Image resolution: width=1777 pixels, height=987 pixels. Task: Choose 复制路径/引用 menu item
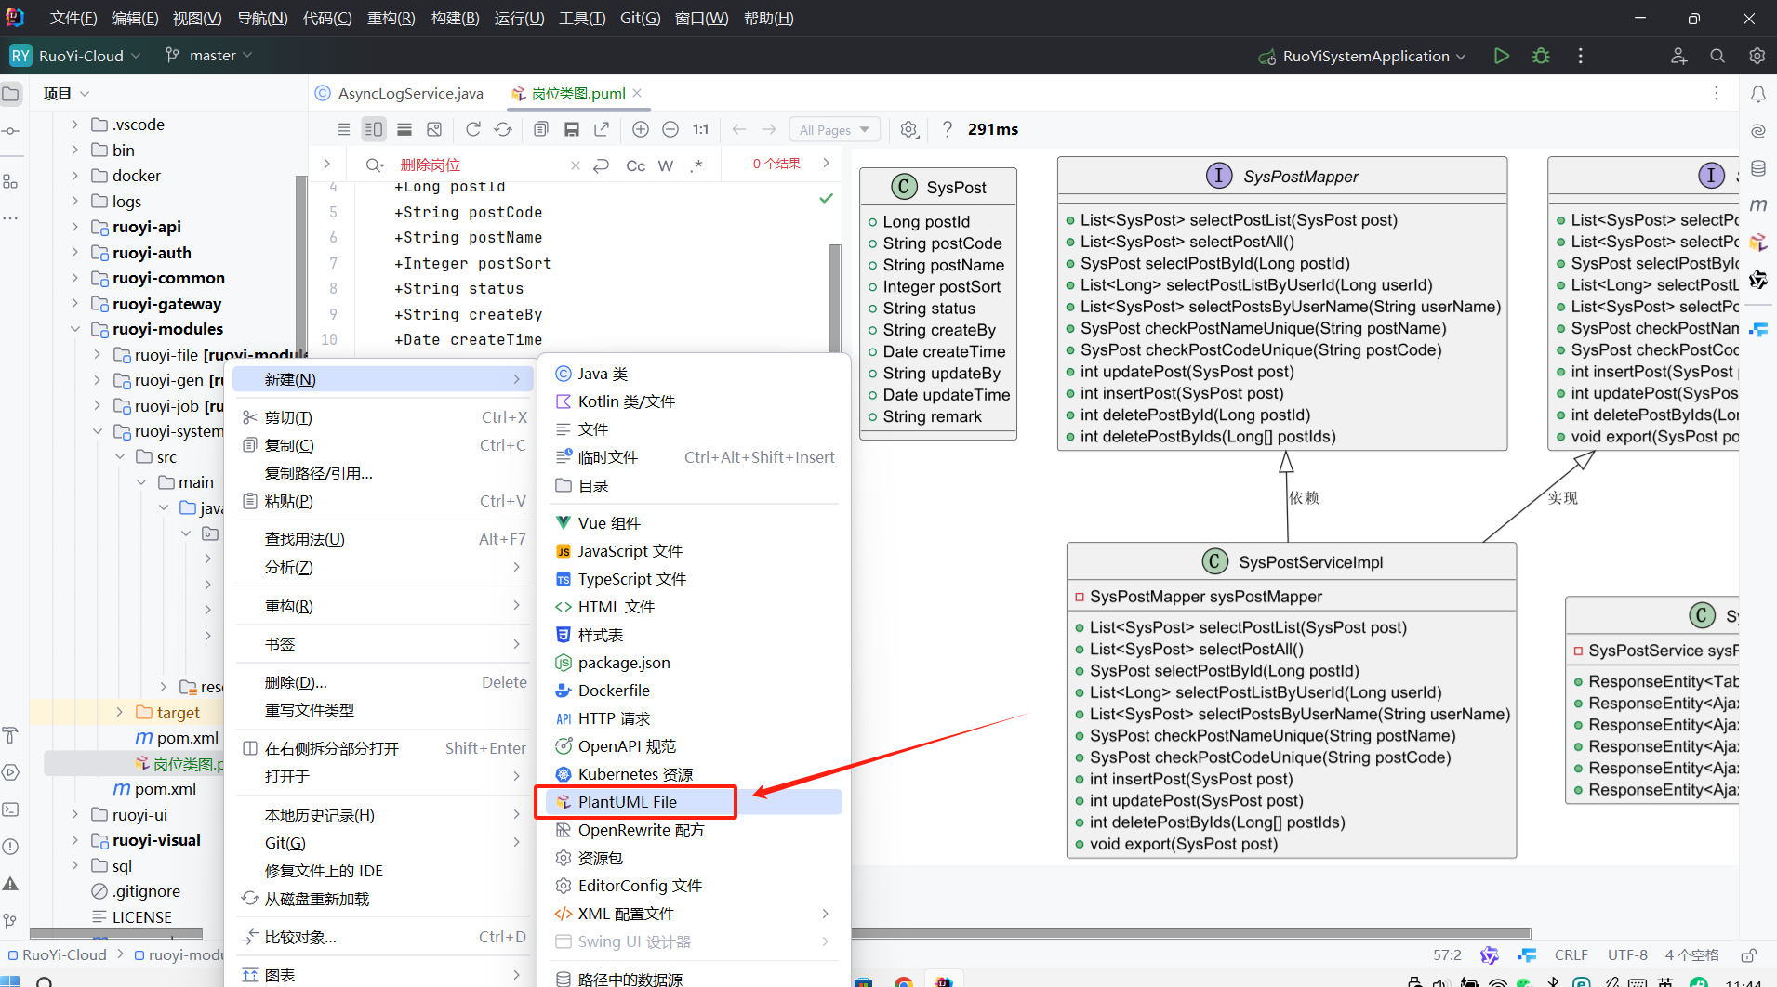(382, 473)
